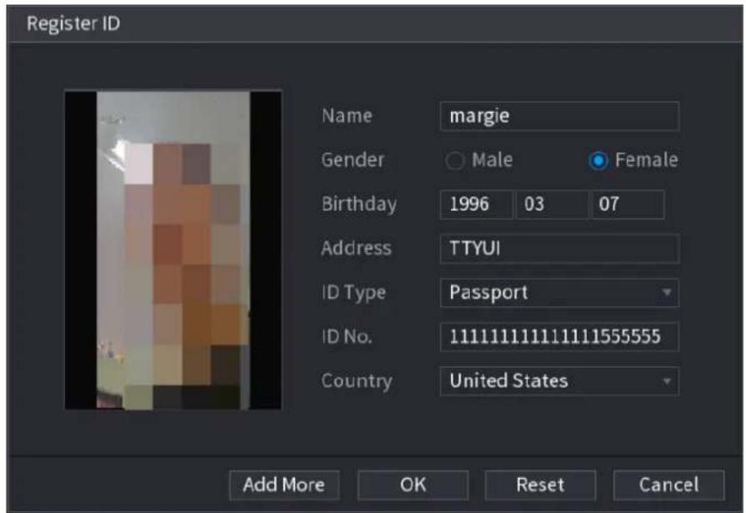Edit the birthday month field 03
746x513 pixels.
552,204
